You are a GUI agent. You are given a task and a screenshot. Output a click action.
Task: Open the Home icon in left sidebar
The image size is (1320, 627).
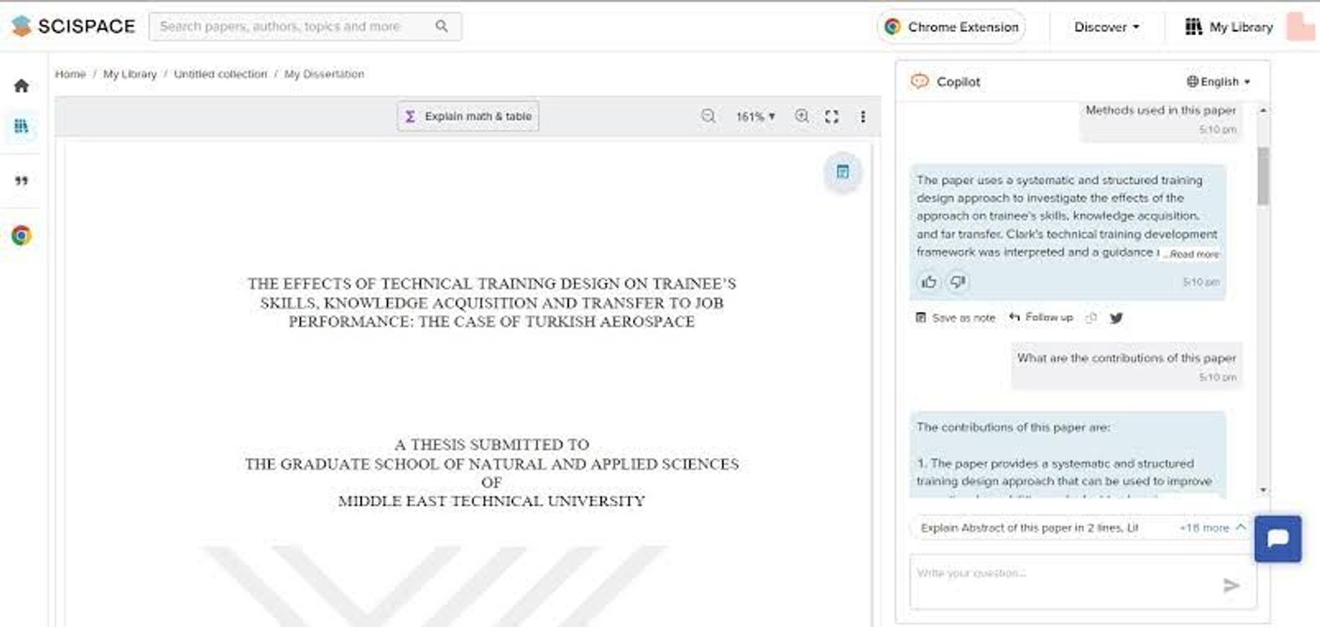coord(21,86)
